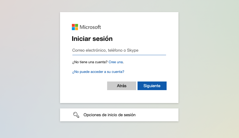Click the word Skype in the placeholder
Screen dimensions: 239x138
[x=133, y=50]
